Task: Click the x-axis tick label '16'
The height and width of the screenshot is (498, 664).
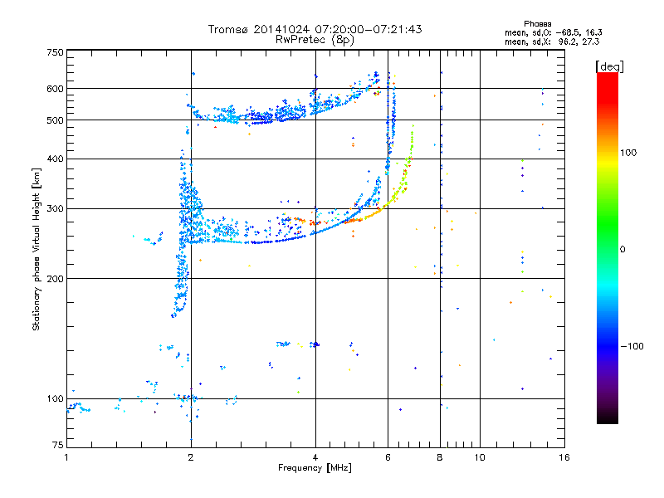Action: (x=564, y=457)
